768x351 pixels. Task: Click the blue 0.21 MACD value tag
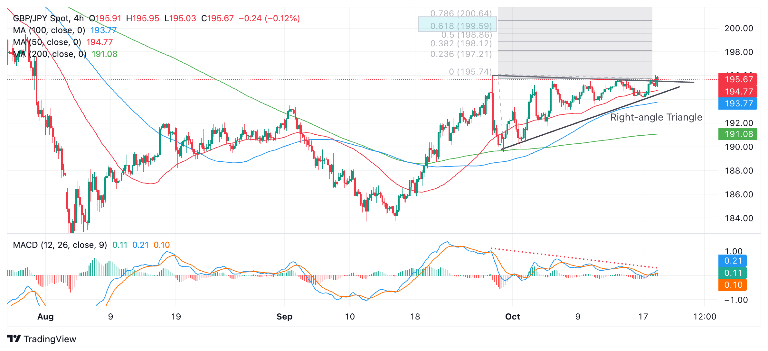[x=733, y=261]
